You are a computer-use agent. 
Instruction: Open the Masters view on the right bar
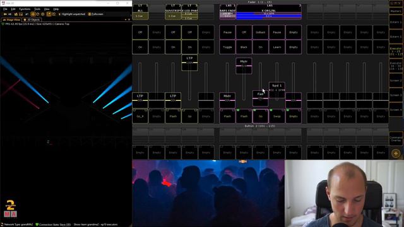pyautogui.click(x=396, y=11)
